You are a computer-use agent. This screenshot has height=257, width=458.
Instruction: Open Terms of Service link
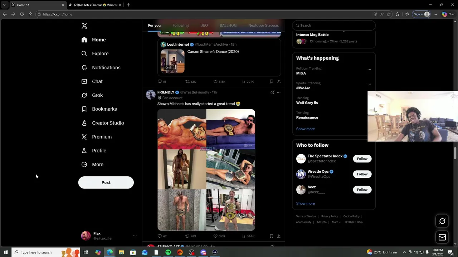[306, 216]
